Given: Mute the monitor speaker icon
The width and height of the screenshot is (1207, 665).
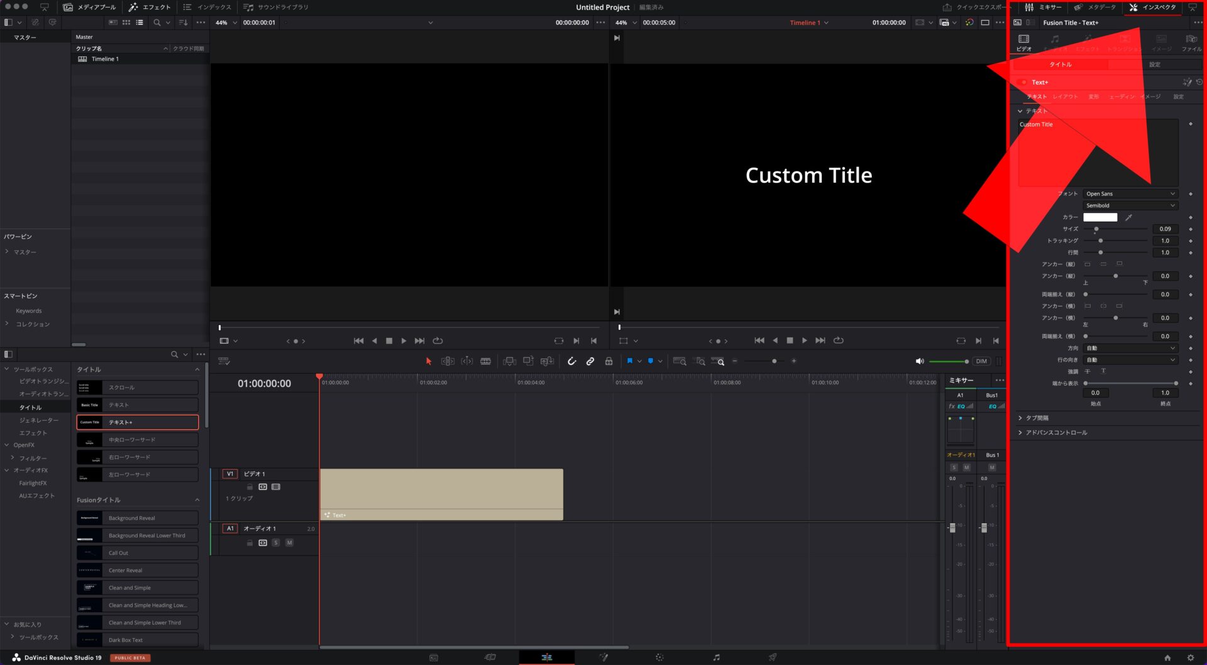Looking at the screenshot, I should click(919, 361).
